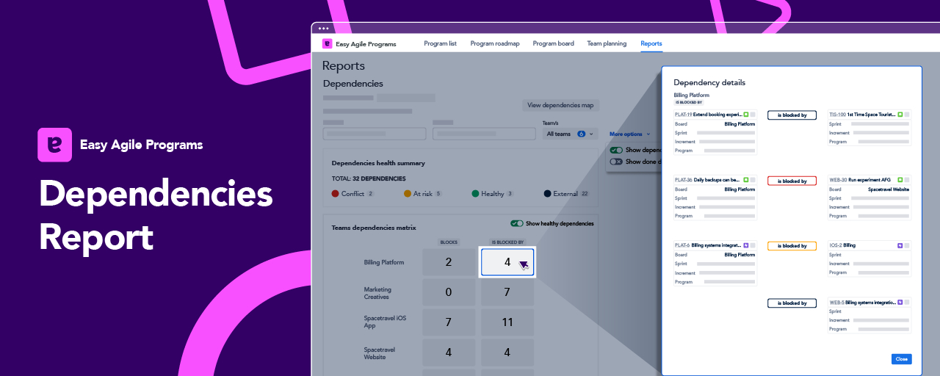Click the green story icon on PLAT-36 card
Image resolution: width=940 pixels, height=376 pixels.
(x=746, y=179)
